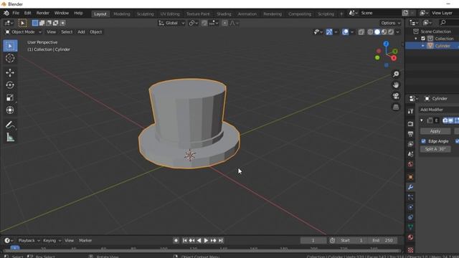Open Tool properties tab icon

click(x=410, y=111)
